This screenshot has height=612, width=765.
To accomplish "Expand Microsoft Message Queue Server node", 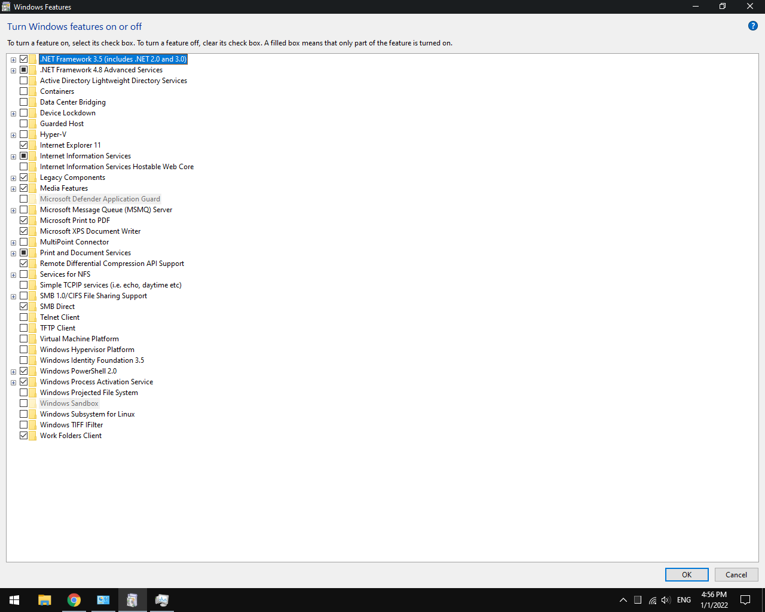I will 13,210.
